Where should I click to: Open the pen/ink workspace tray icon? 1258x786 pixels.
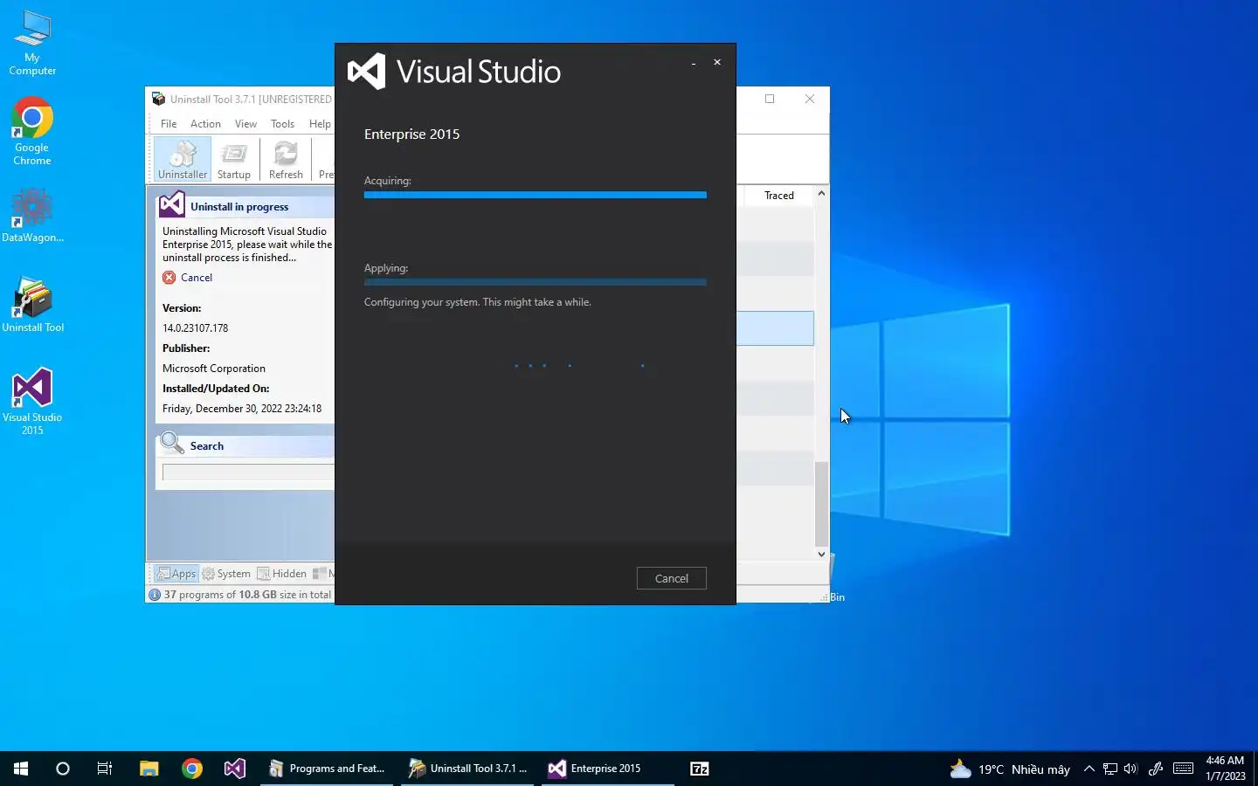click(x=1156, y=769)
